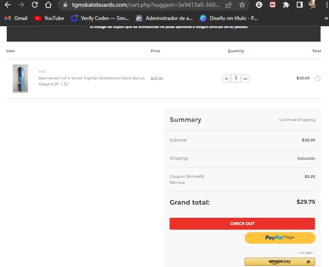Viewport: 329px width, 267px height.
Task: Open the red extension icon
Action: click(x=273, y=5)
